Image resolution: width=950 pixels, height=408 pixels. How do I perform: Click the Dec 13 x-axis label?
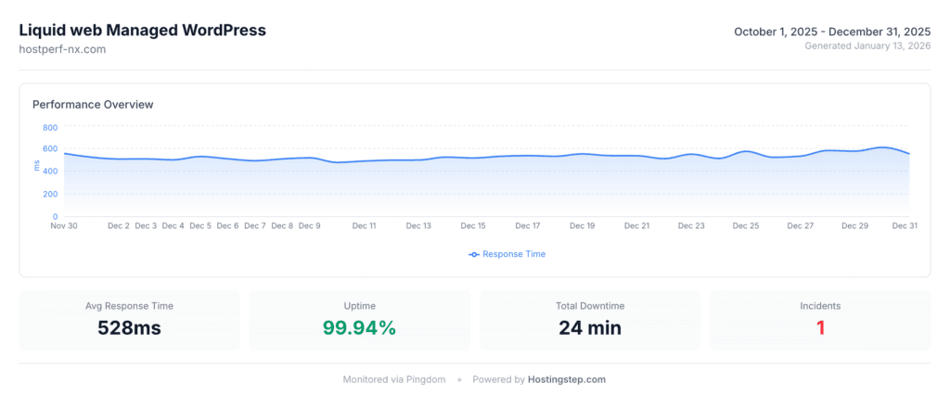pyautogui.click(x=418, y=226)
